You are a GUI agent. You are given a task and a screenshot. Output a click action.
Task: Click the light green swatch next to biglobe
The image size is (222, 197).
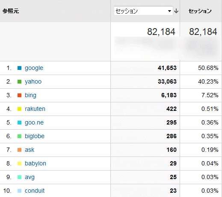tap(19, 136)
